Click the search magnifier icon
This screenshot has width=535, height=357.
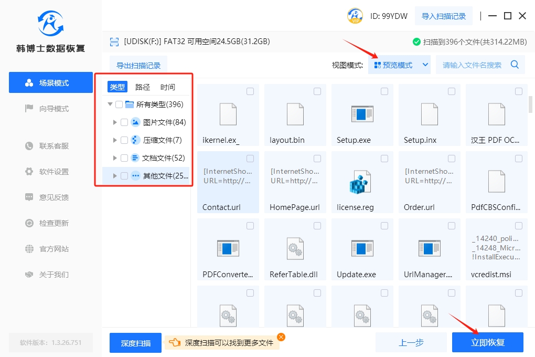click(515, 65)
